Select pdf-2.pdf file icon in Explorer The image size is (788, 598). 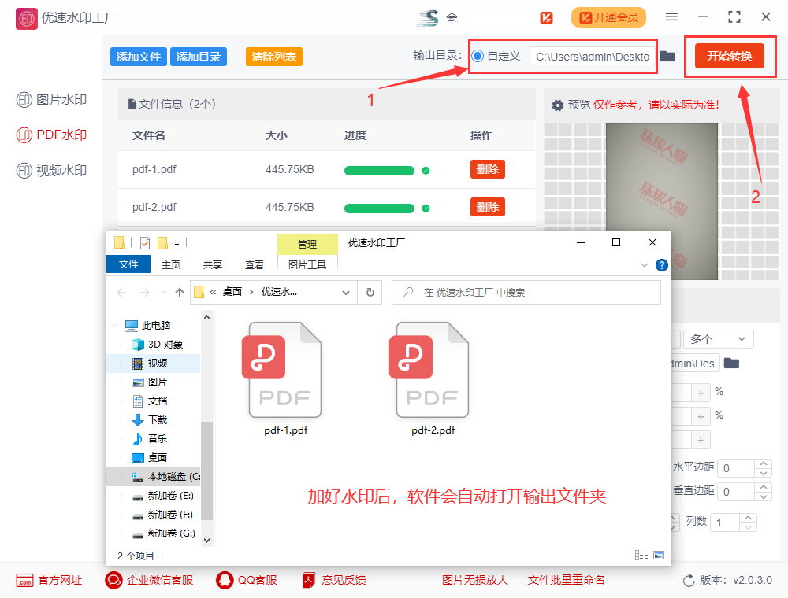coord(433,371)
